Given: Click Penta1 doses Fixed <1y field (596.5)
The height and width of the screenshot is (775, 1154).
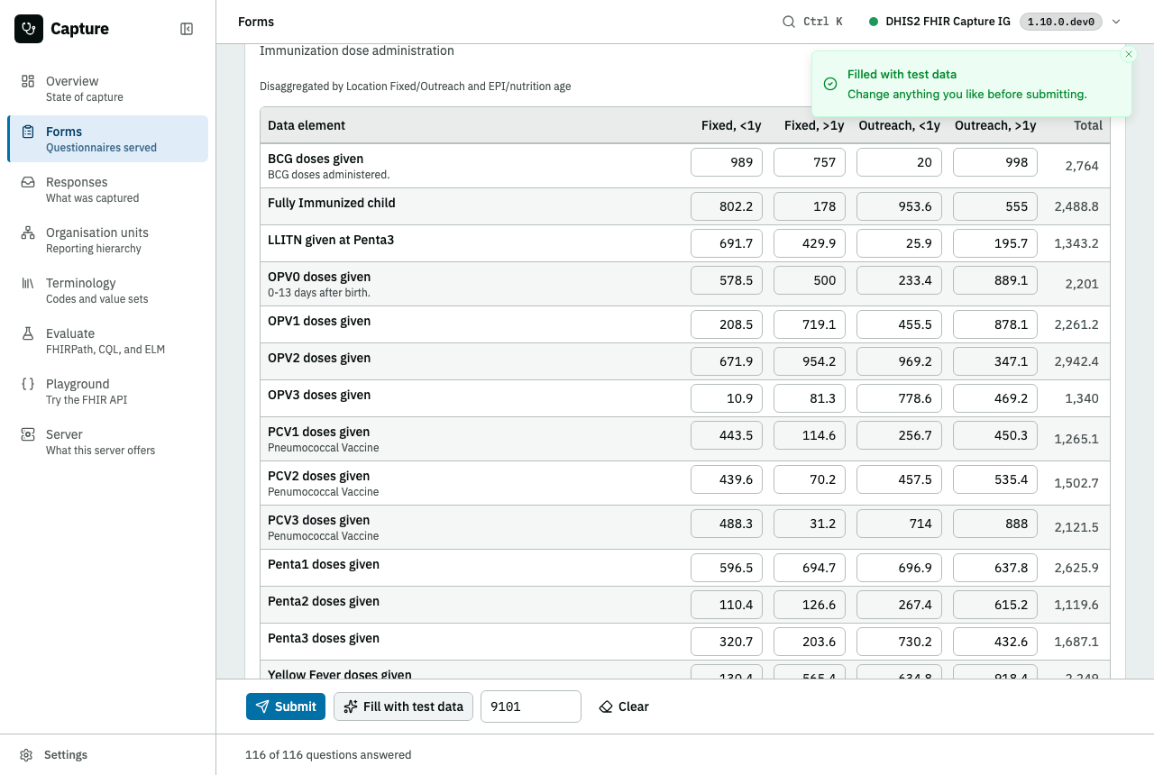Looking at the screenshot, I should (727, 568).
